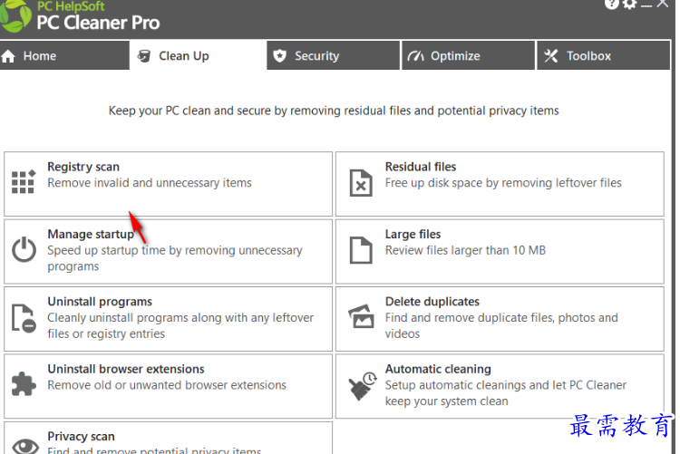This screenshot has height=454, width=680.
Task: Open Privacy scan
Action: coord(169,438)
